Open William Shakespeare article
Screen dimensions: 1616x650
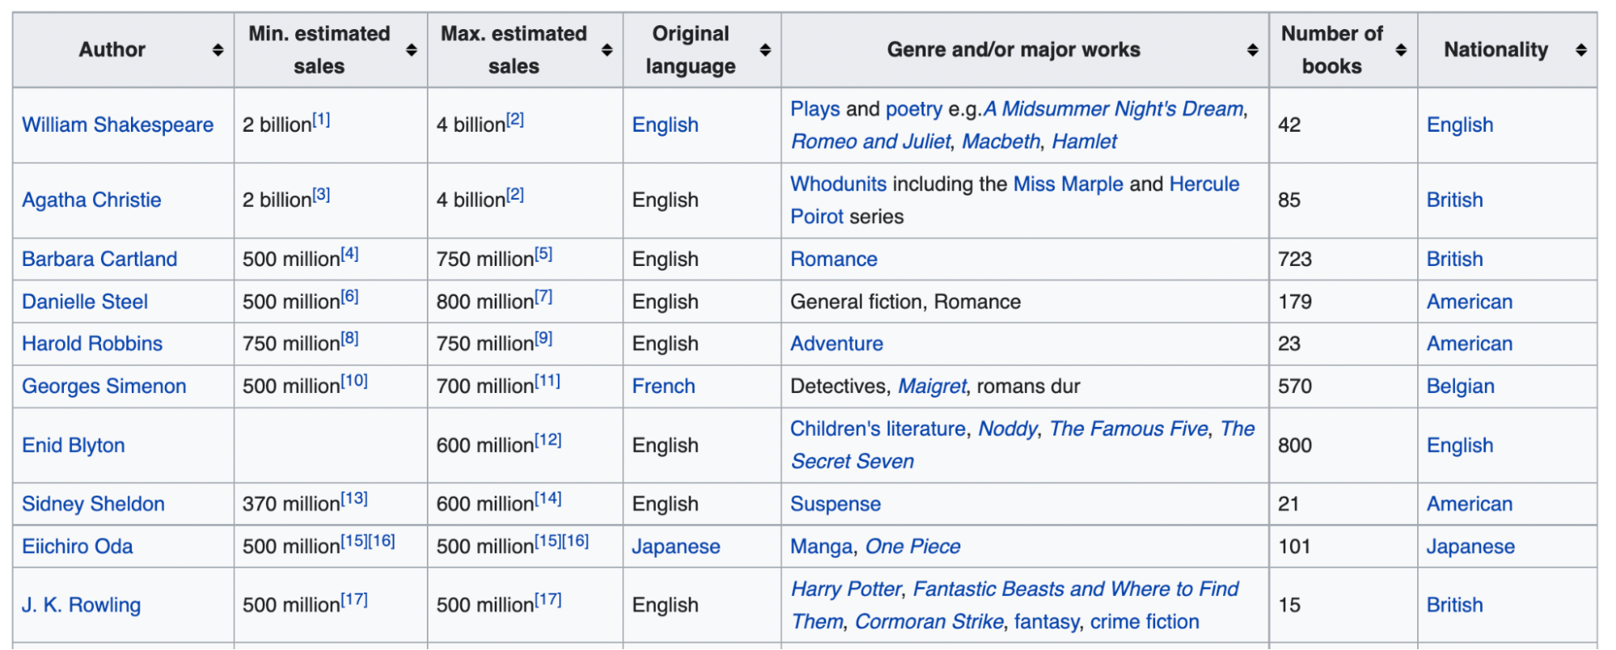118,125
